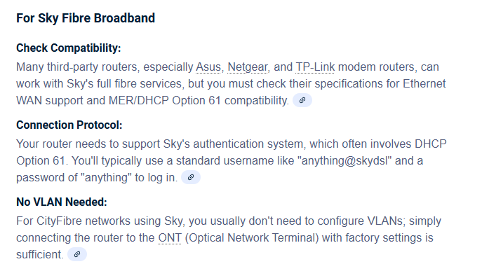482x271 pixels.
Task: Click the "No VLAN Needed:" subheading
Action: pos(62,202)
